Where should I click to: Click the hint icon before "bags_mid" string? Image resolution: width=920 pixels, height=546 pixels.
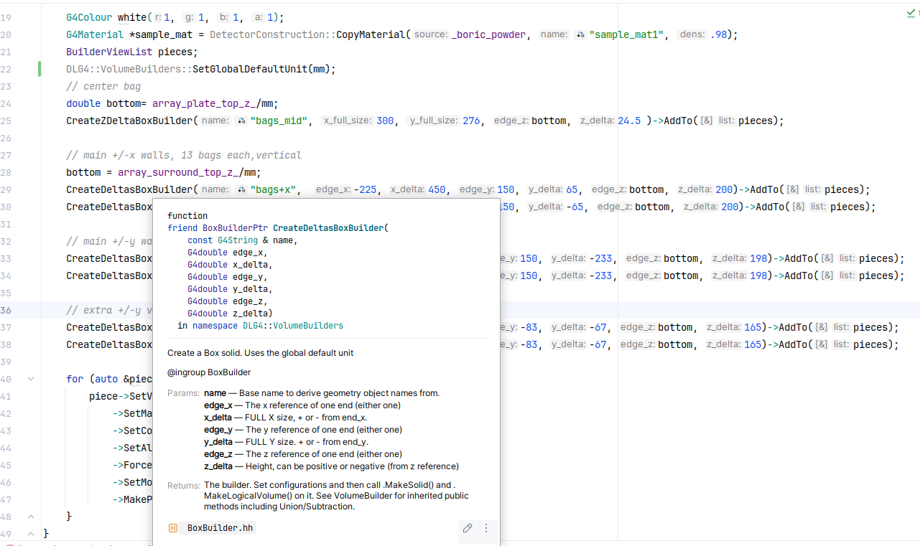[x=241, y=121]
